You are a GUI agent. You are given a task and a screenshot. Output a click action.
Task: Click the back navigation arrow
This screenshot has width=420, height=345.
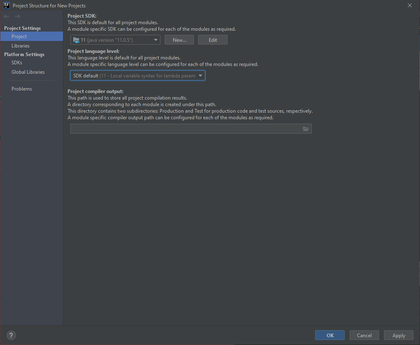[7, 16]
